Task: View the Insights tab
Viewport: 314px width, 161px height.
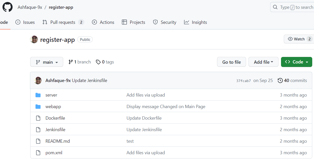Action: click(x=195, y=22)
